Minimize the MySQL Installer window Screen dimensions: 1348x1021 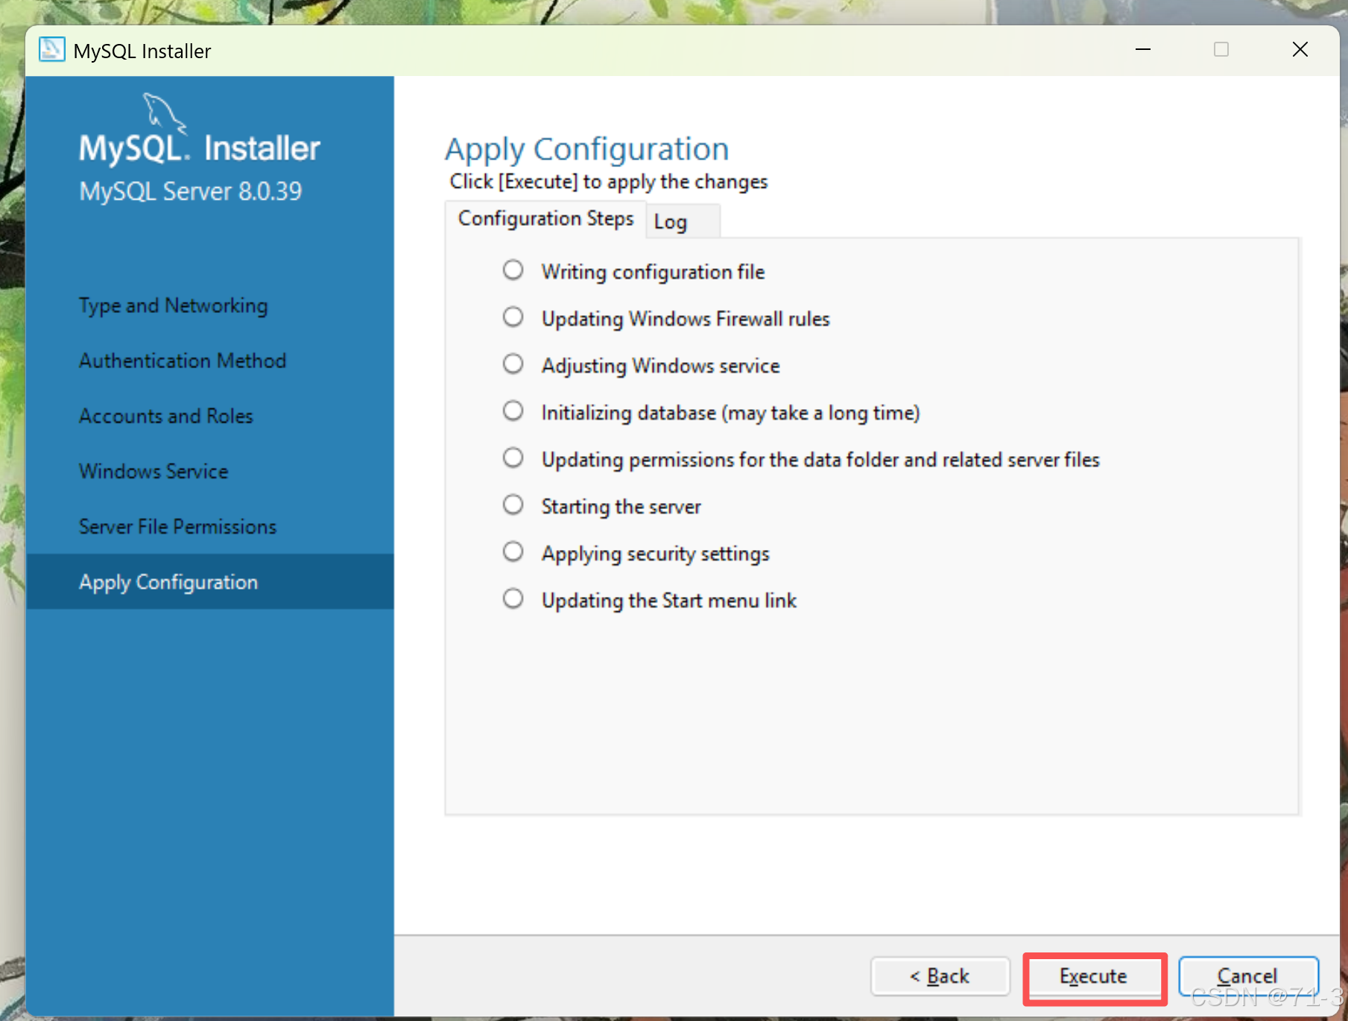[x=1143, y=50]
